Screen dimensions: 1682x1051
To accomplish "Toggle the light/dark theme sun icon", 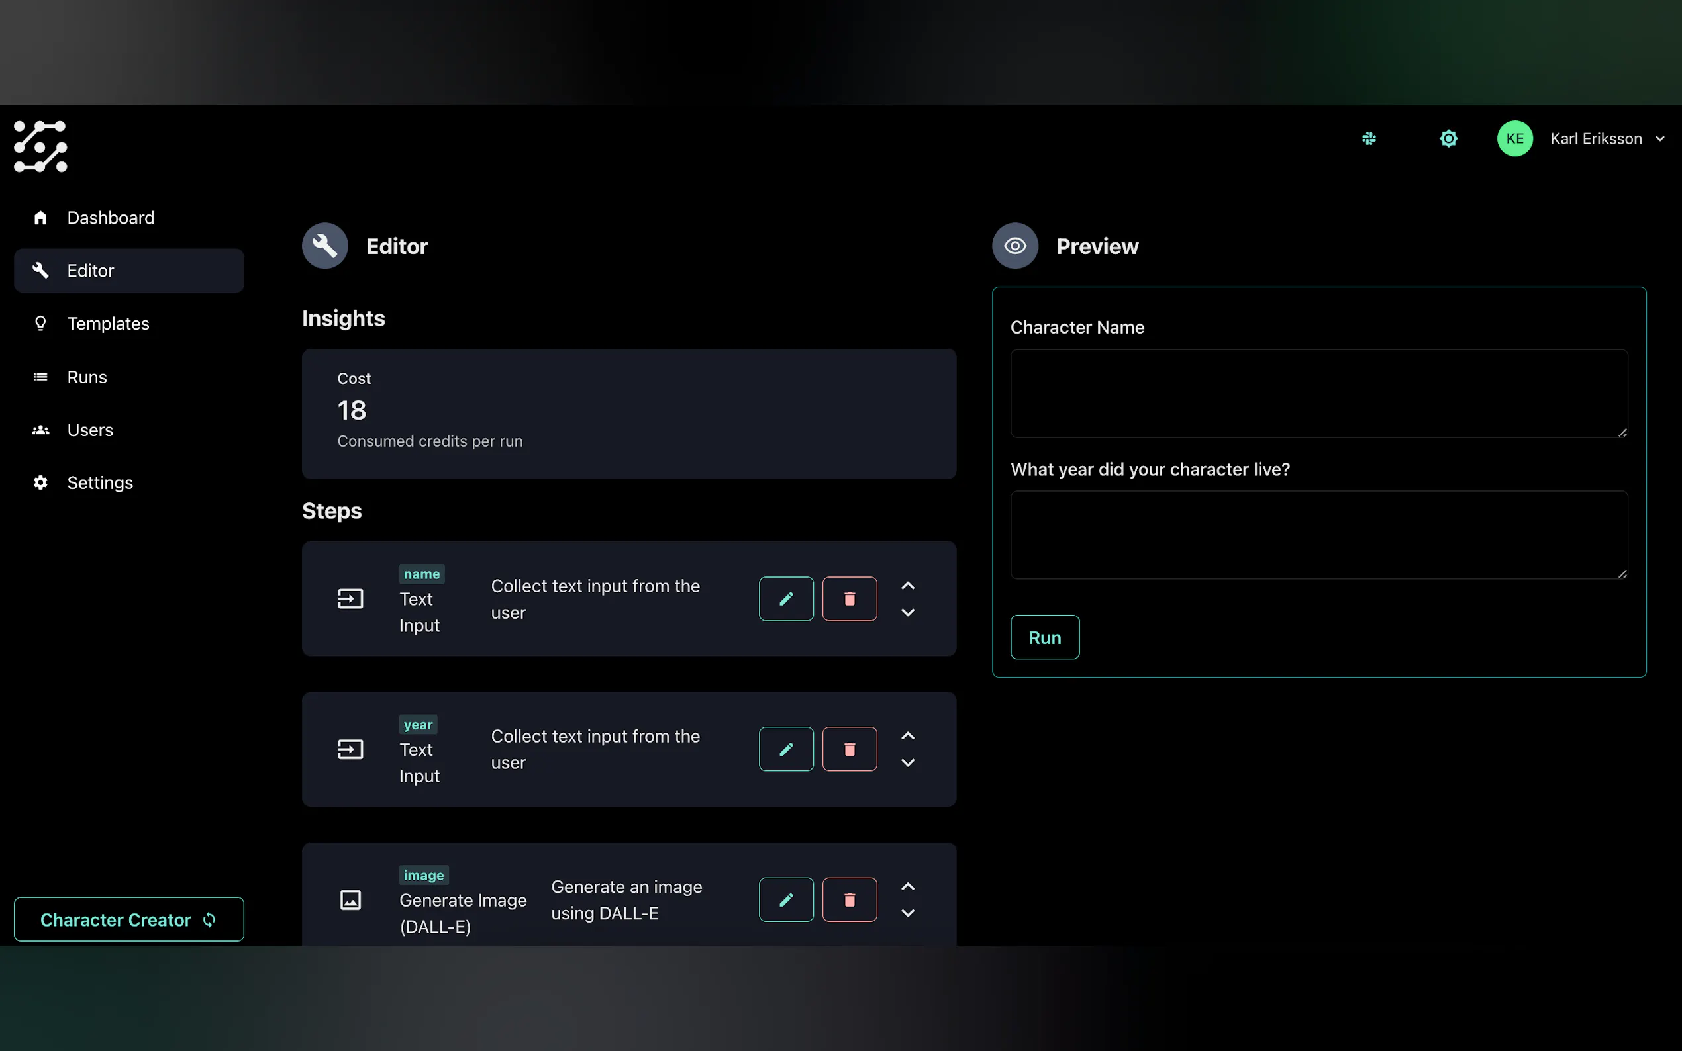I will point(1448,138).
